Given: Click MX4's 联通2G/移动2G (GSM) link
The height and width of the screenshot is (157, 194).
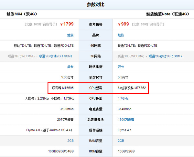Looking at the screenshot, I should click(56, 56).
